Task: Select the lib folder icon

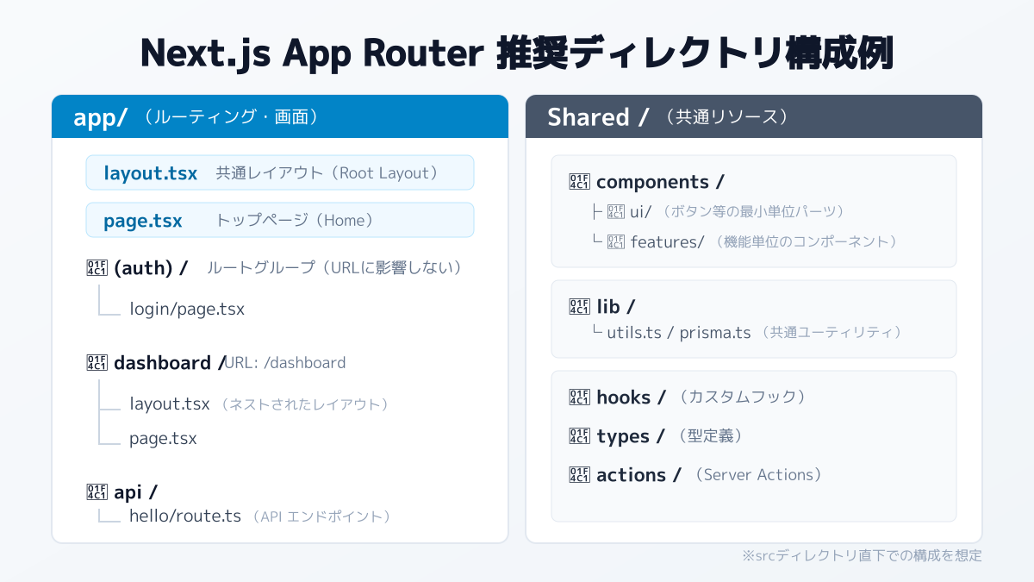Action: [x=580, y=306]
